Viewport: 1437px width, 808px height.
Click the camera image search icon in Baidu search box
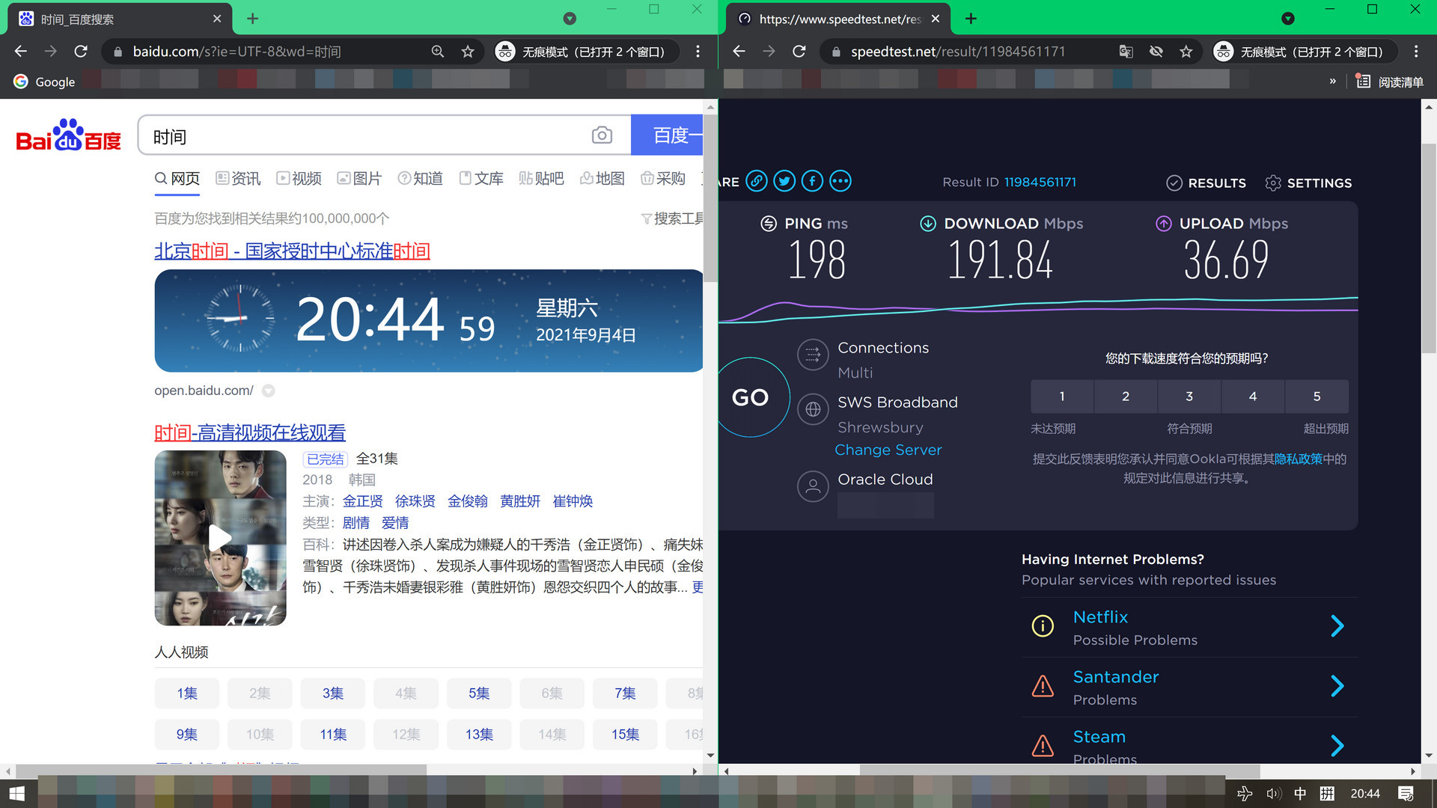(602, 135)
